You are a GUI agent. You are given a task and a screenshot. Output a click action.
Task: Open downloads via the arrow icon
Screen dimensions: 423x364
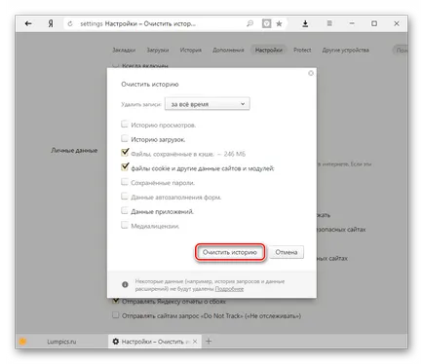tap(305, 23)
